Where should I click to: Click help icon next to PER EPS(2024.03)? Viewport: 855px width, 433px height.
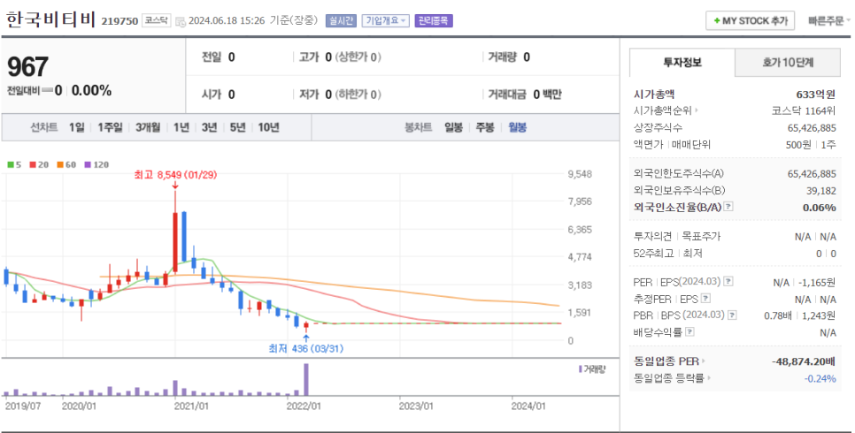728,282
